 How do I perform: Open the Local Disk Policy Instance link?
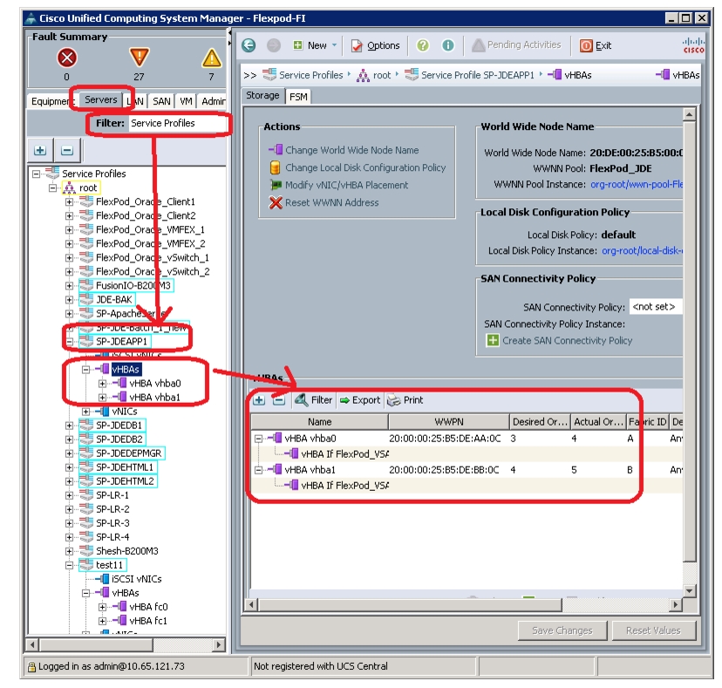pyautogui.click(x=643, y=250)
